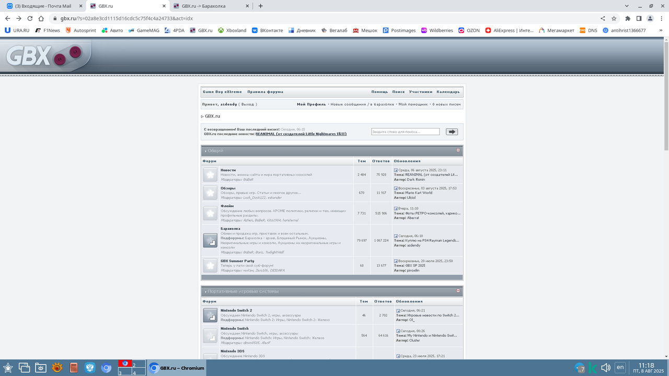
Task: Open a new browser tab
Action: [260, 6]
